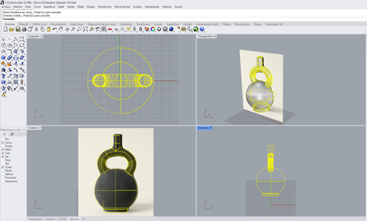The width and height of the screenshot is (367, 221).
Task: Click the Print icon in the toolbar
Action: (24, 29)
